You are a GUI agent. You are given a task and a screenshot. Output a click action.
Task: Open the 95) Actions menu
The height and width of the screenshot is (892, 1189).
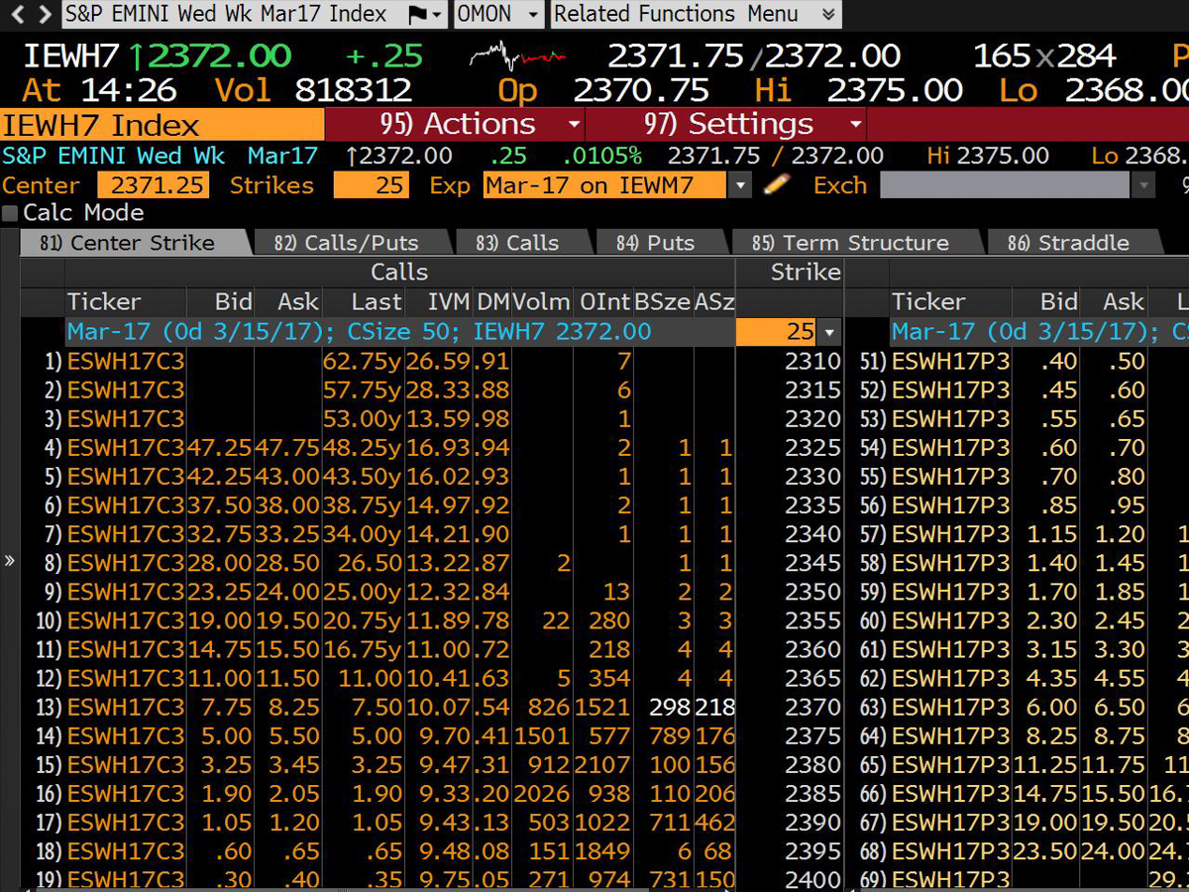(455, 124)
